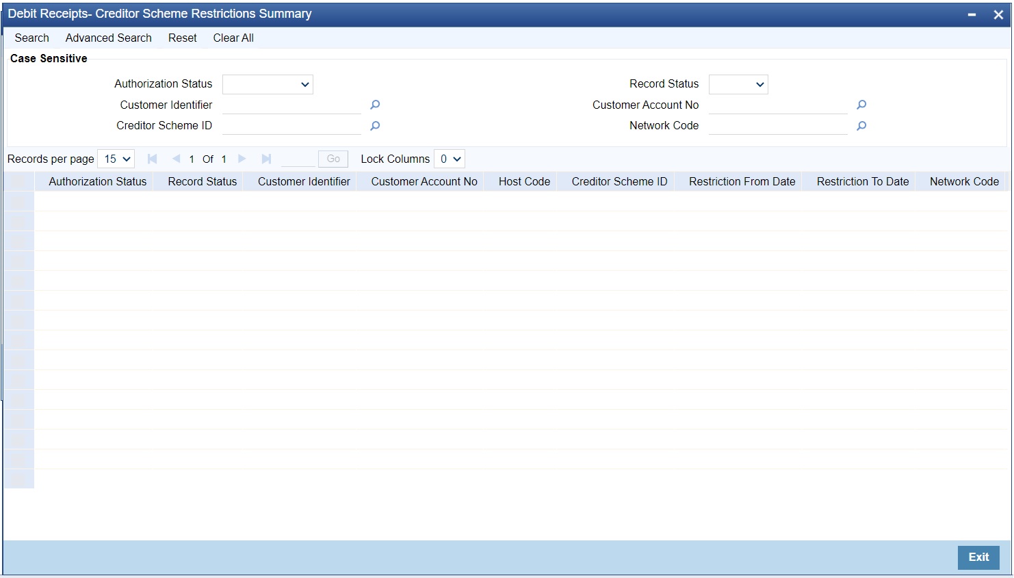
Task: Click Customer Identifier column header
Action: pyautogui.click(x=304, y=181)
